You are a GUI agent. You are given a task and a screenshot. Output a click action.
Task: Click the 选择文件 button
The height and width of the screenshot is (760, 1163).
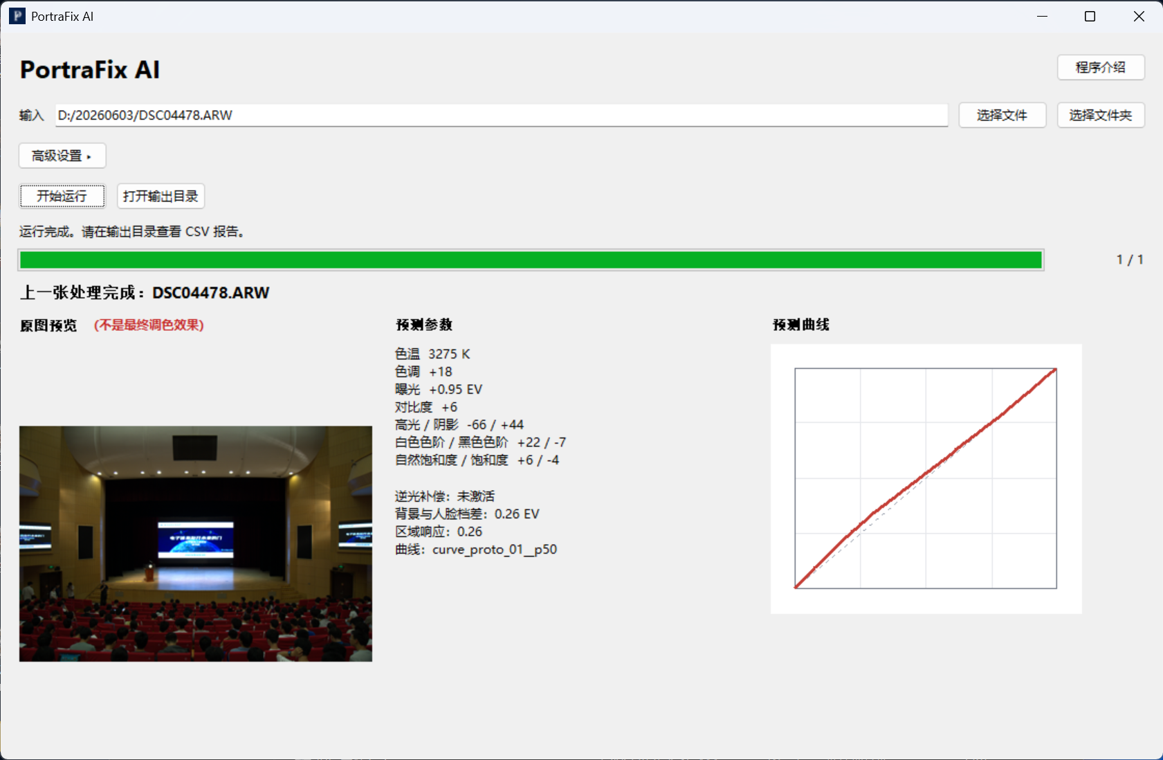coord(1002,115)
